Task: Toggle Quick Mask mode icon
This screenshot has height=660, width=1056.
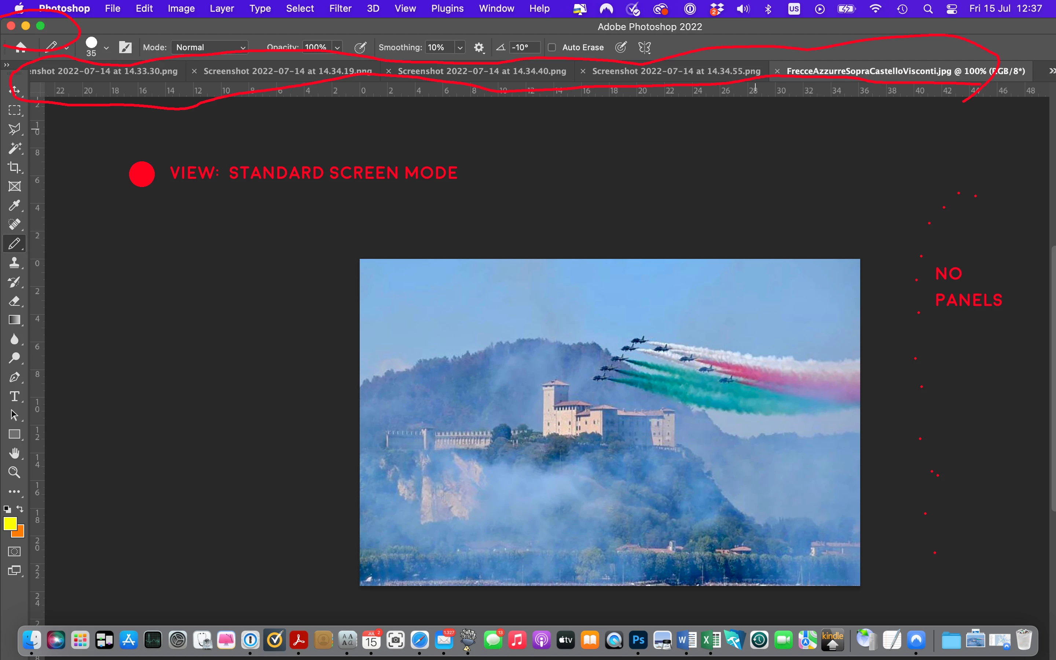Action: tap(14, 551)
